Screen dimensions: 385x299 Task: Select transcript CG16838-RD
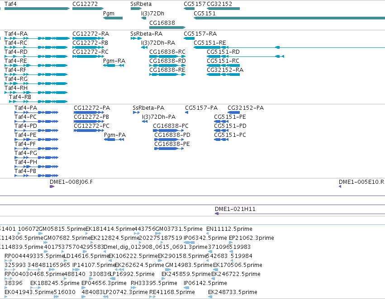click(167, 65)
